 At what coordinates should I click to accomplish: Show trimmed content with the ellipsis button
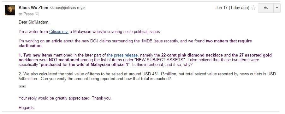(22, 86)
